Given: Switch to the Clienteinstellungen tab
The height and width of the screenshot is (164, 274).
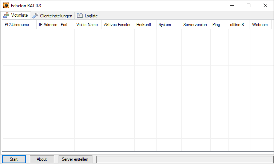Looking at the screenshot, I should click(53, 16).
